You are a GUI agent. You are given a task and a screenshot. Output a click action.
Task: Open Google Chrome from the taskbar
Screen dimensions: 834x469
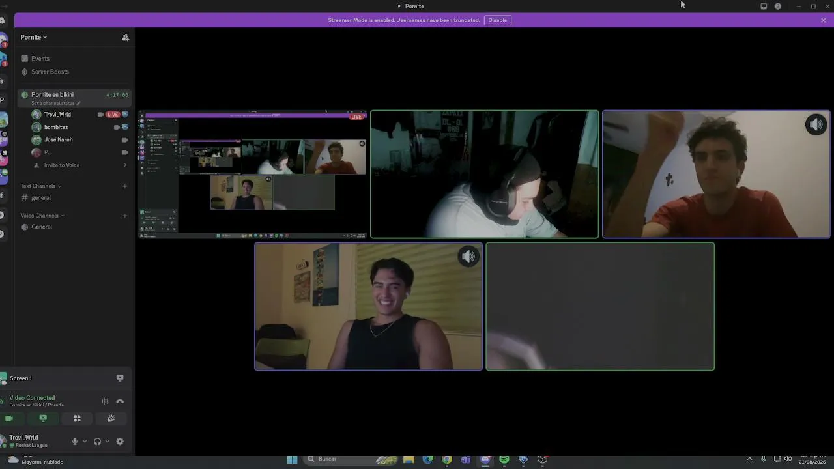point(447,459)
